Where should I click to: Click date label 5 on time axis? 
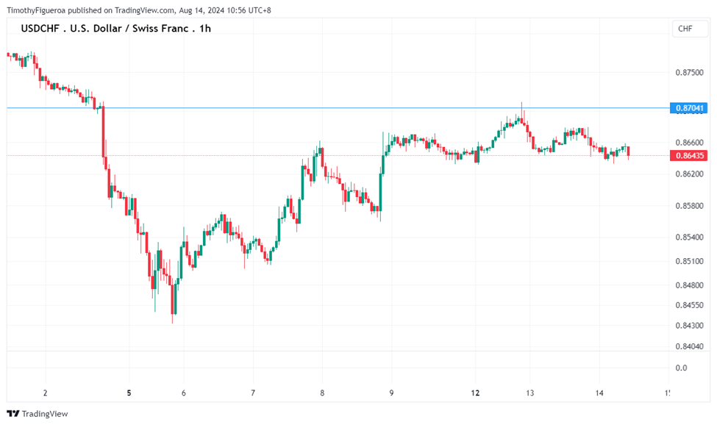[129, 393]
